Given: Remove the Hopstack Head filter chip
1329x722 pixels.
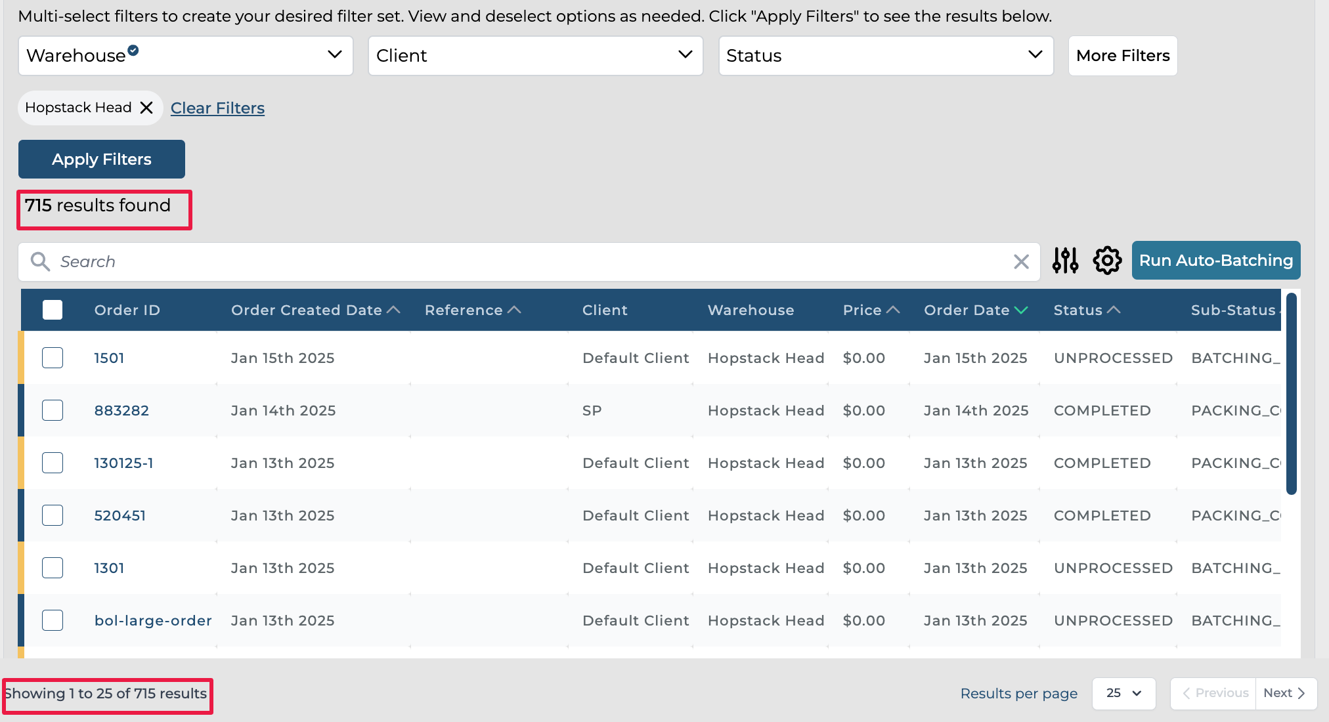Looking at the screenshot, I should pyautogui.click(x=146, y=108).
